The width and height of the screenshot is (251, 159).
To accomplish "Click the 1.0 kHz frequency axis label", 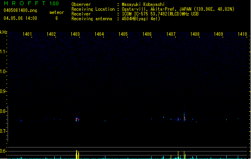I will (x=3, y=72).
